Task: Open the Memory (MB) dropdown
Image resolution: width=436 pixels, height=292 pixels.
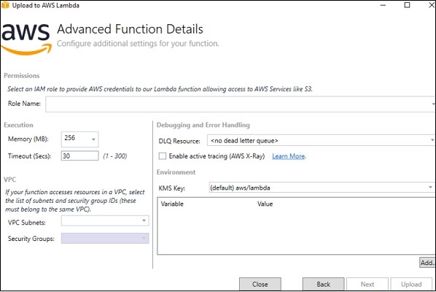Action: pyautogui.click(x=79, y=139)
